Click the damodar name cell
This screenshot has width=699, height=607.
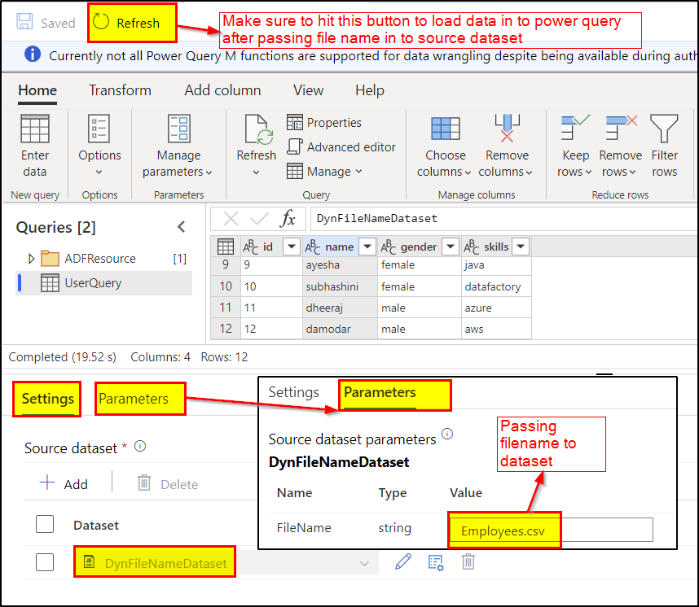click(340, 329)
